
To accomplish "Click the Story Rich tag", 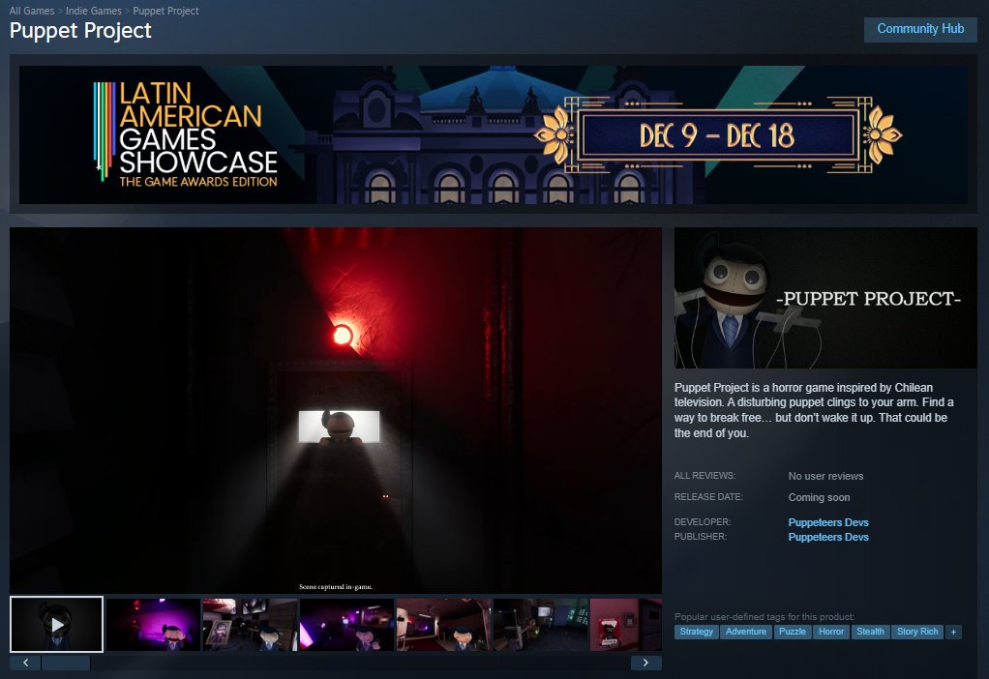I will click(917, 632).
